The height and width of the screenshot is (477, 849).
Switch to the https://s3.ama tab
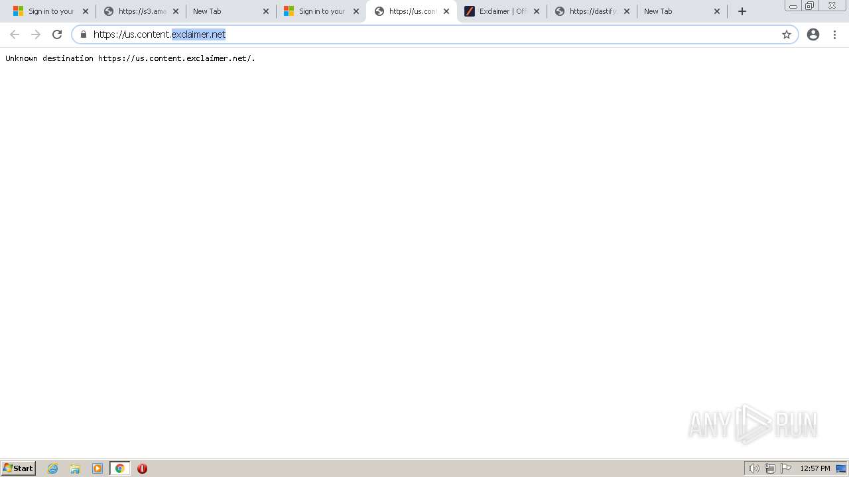(142, 11)
